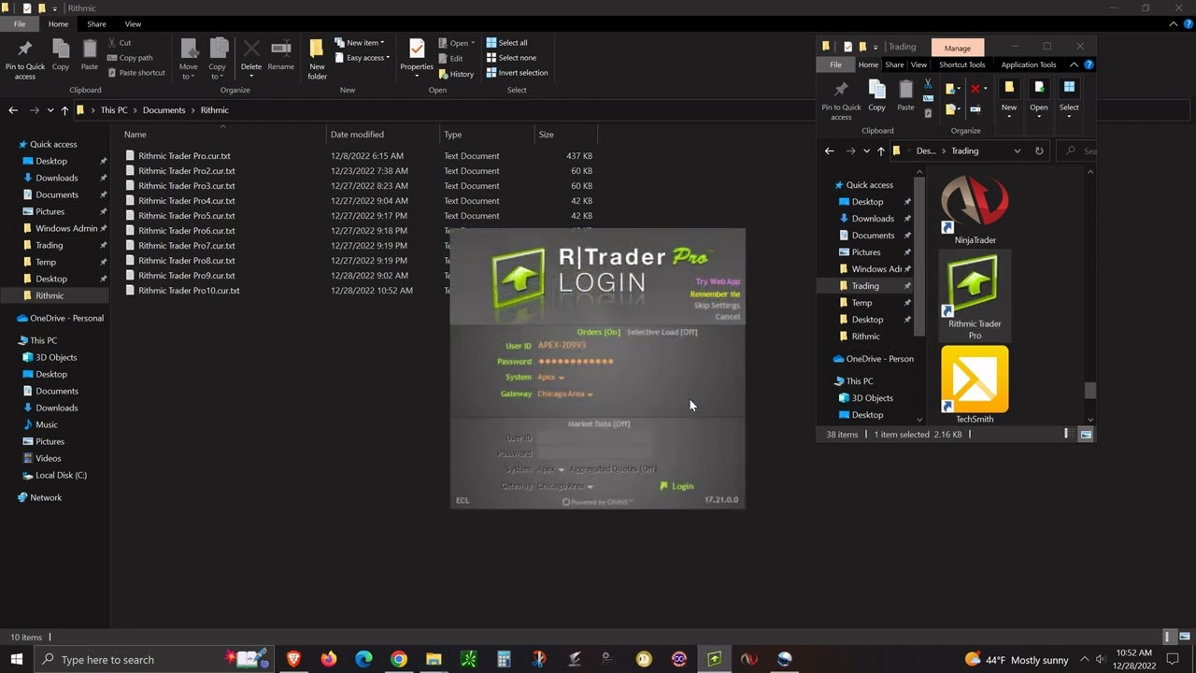The width and height of the screenshot is (1196, 673).
Task: Click Back arrow in Rithmic window navigation
Action: [13, 110]
